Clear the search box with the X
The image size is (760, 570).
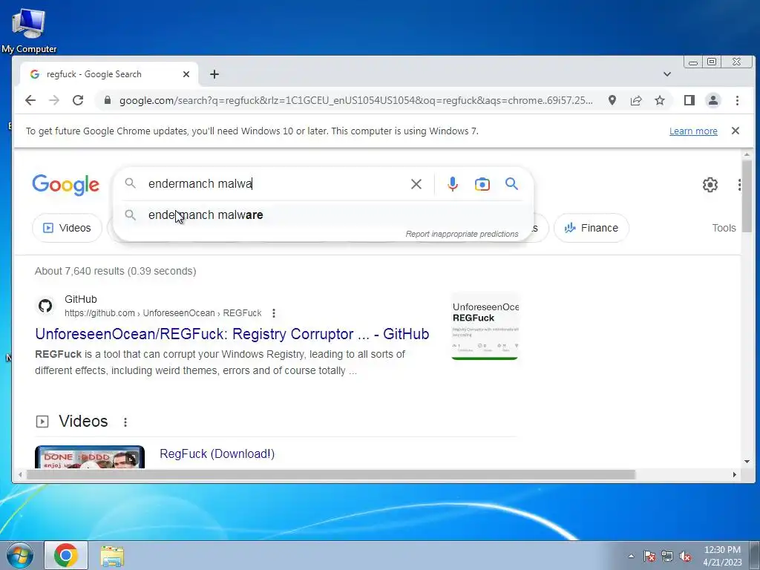coord(416,184)
